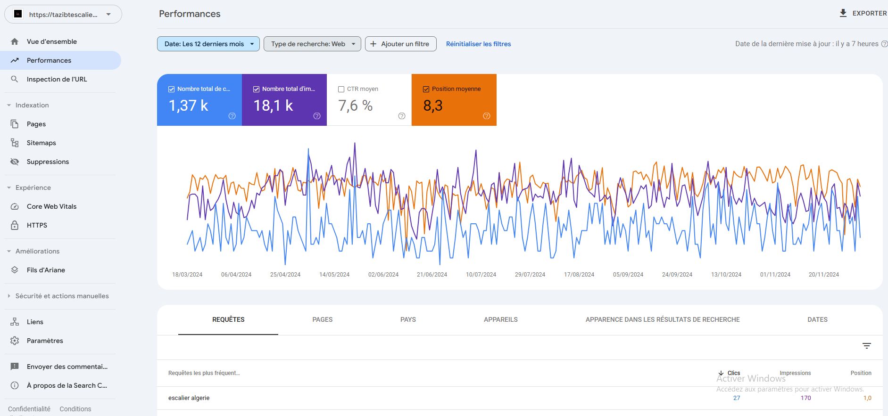This screenshot has width=888, height=416.
Task: Switch to the PAGES tab
Action: click(x=322, y=319)
